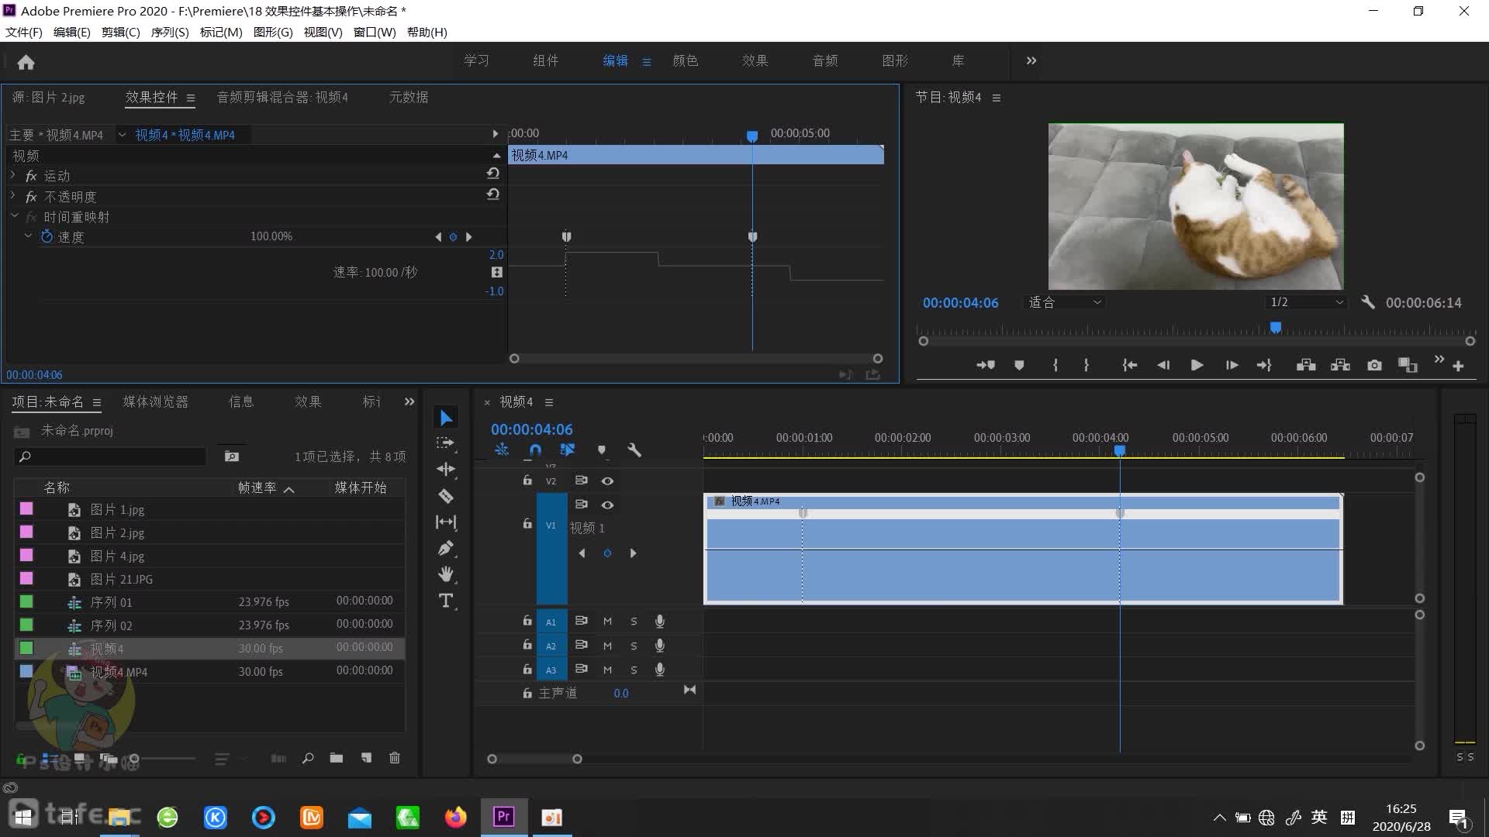Click Find magnifier in project panel footer
Viewport: 1489px width, 837px height.
tap(308, 758)
